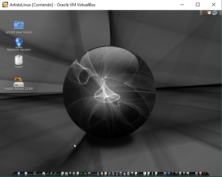Click the green play arrow dock icon
Image resolution: width=222 pixels, height=177 pixels.
82,173
